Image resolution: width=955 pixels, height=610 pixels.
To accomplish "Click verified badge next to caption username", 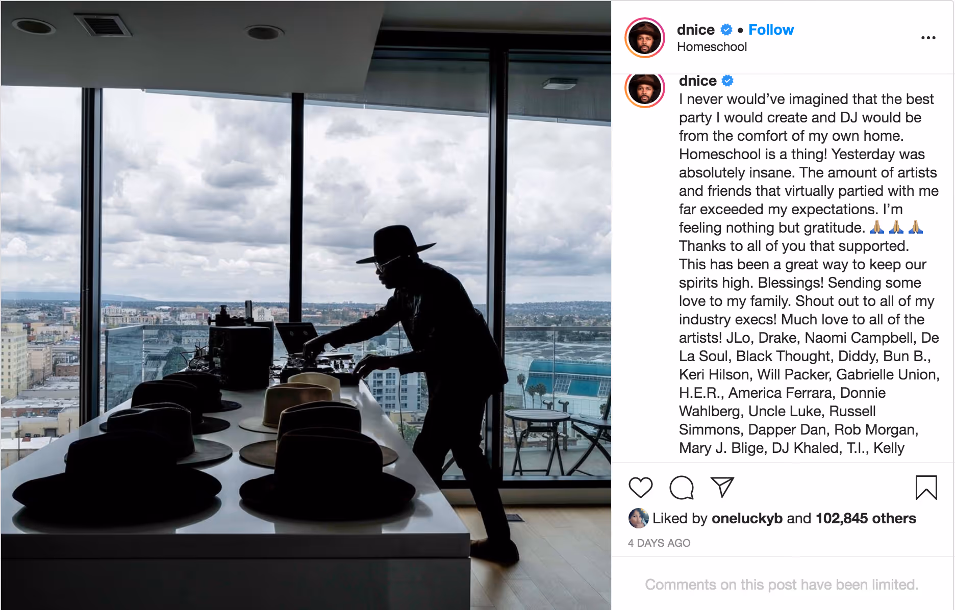I will click(728, 81).
